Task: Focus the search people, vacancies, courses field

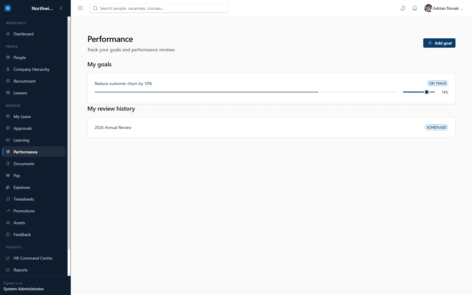Action: click(159, 8)
